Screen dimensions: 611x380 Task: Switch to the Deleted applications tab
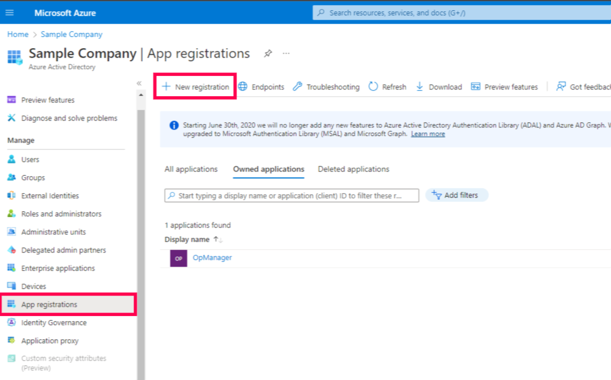353,169
